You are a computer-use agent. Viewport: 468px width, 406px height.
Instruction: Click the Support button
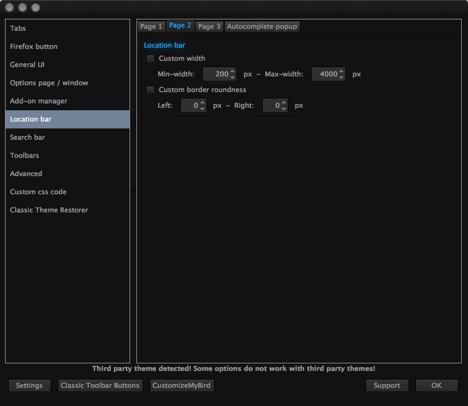coord(387,385)
